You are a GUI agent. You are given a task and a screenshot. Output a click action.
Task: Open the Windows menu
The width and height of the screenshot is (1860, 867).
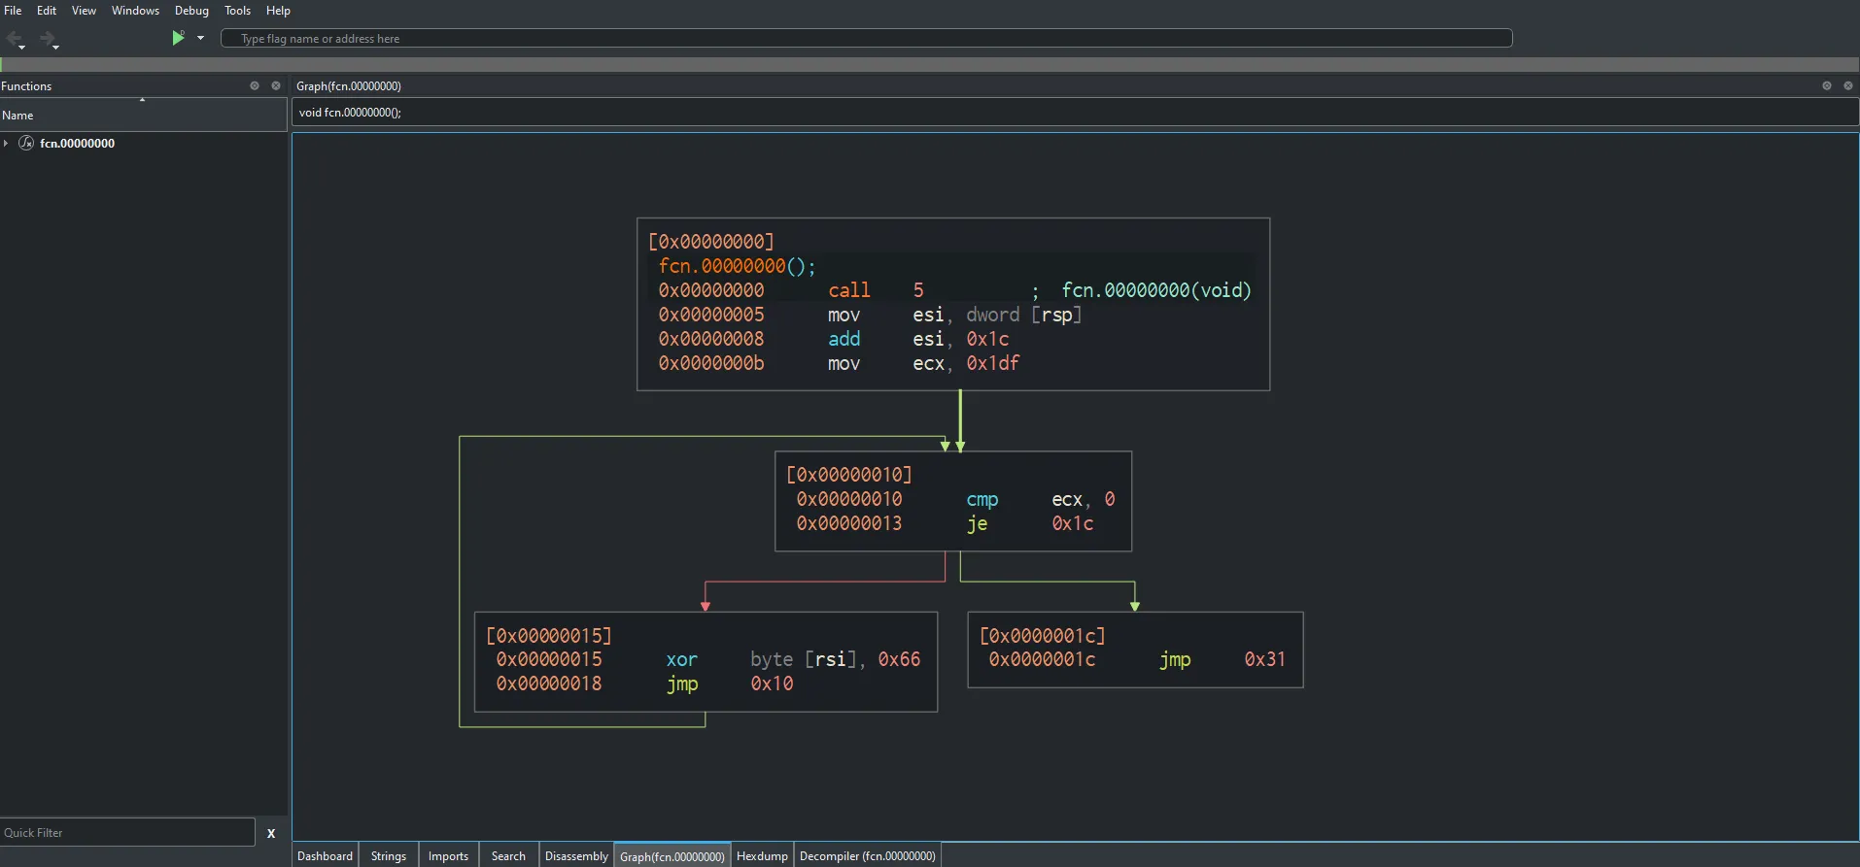(x=135, y=11)
